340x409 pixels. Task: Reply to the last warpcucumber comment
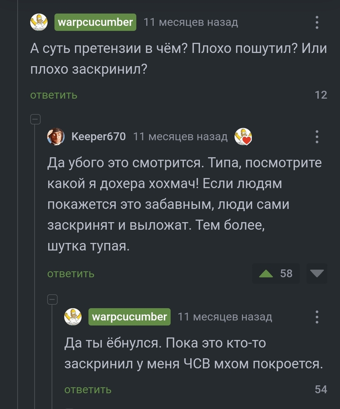(x=88, y=390)
